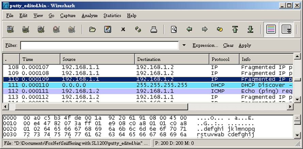Sort packets by Protocol column
303x149 pixels.
pos(224,59)
